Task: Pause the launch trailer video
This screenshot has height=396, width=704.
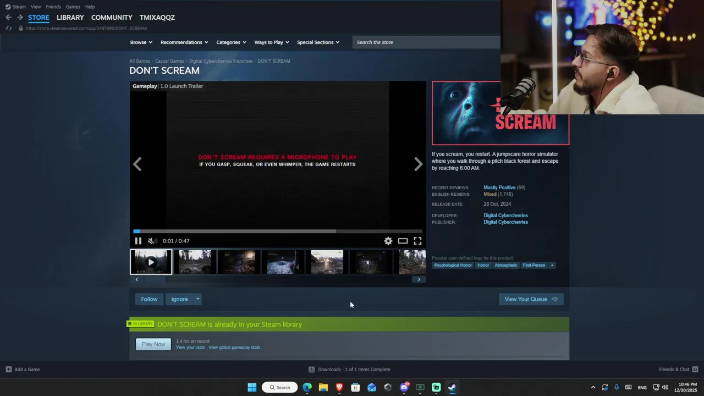Action: [138, 241]
